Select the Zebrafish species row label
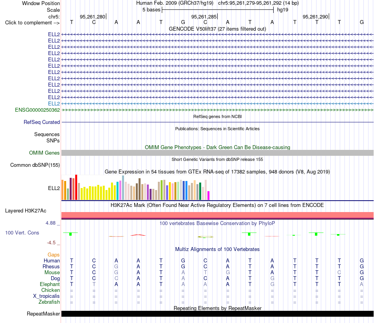The image size is (374, 323). 49,302
